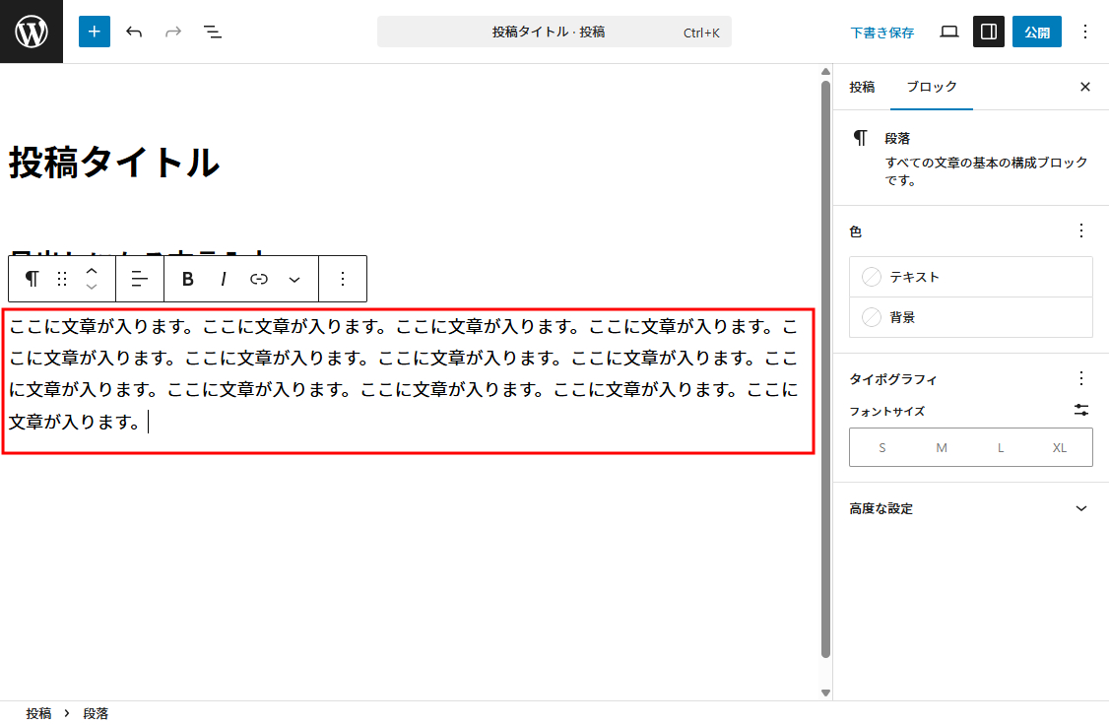Click 投稿 in the breadcrumb footer
Screen dimensions: 1109x725
click(38, 713)
